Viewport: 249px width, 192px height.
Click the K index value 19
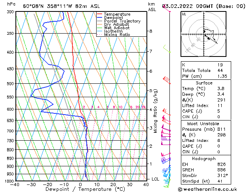pyautogui.click(x=220, y=65)
